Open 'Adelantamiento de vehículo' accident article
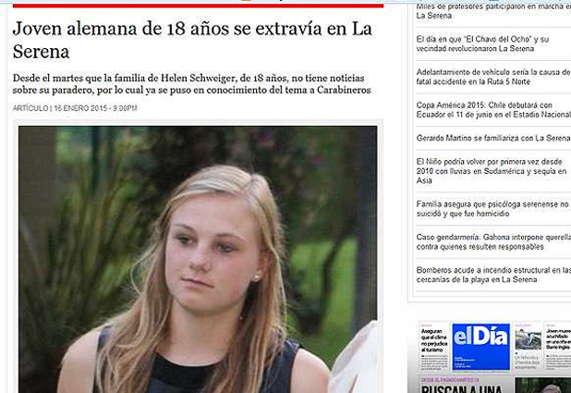 [493, 77]
